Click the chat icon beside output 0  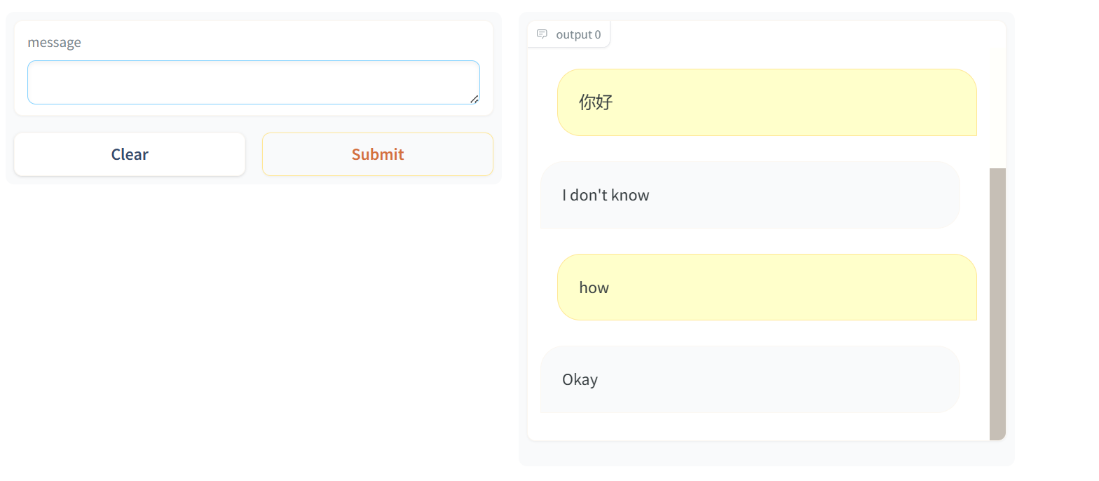point(542,34)
